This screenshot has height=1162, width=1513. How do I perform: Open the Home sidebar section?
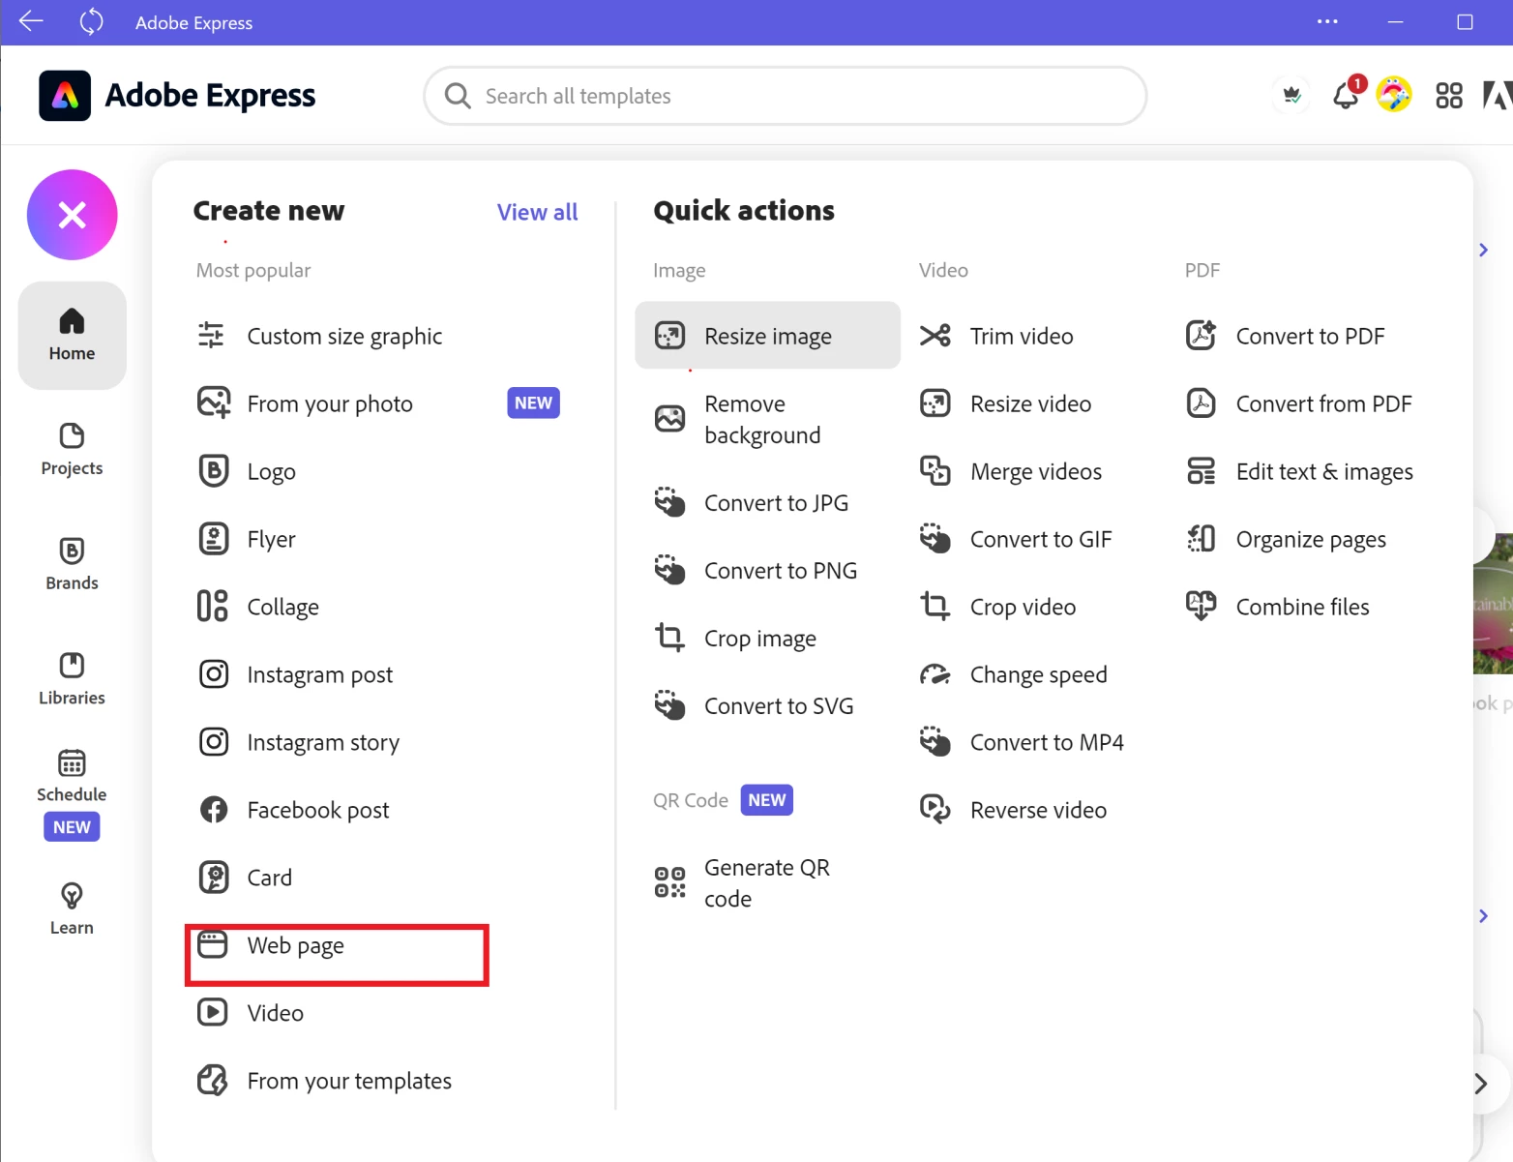point(72,336)
